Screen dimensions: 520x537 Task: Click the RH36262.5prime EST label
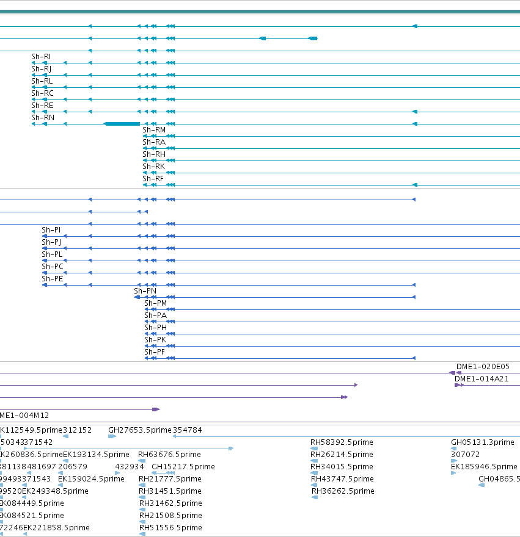(343, 491)
